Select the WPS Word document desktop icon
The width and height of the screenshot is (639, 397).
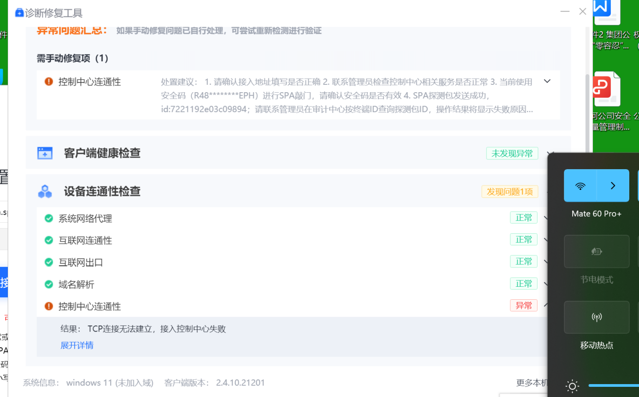click(x=607, y=12)
